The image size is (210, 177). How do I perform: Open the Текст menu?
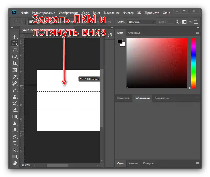tap(96, 13)
